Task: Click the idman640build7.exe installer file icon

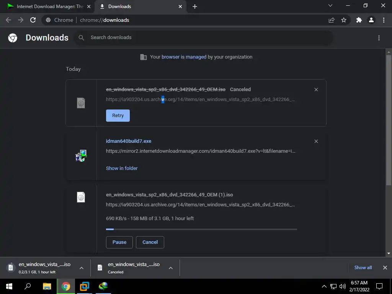Action: [x=81, y=155]
